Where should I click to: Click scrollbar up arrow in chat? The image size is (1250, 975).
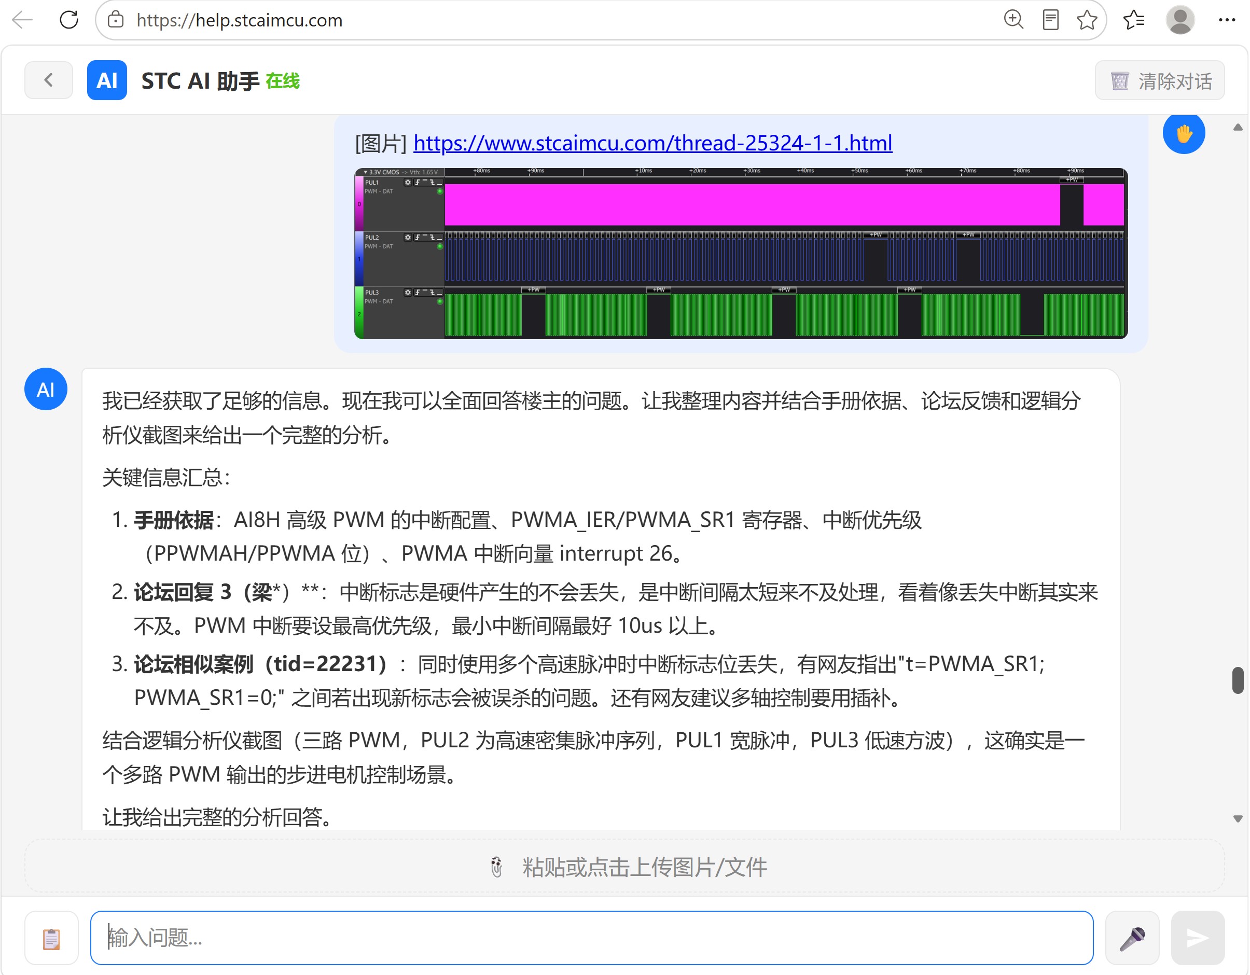tap(1238, 127)
